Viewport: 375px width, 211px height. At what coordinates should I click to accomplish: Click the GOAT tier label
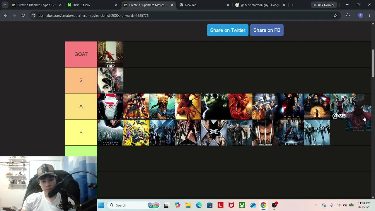tap(81, 54)
